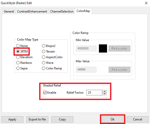Disable the Shaded Relief Enable checkbox
The image size is (150, 124).
coord(45,93)
